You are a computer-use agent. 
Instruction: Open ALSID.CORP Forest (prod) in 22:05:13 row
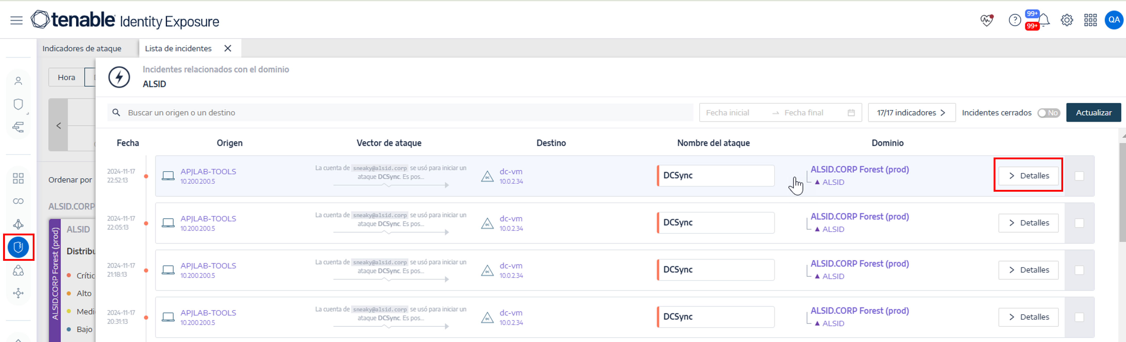click(859, 216)
